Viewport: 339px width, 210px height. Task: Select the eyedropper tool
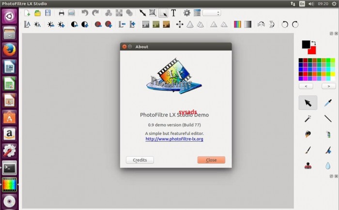328,103
